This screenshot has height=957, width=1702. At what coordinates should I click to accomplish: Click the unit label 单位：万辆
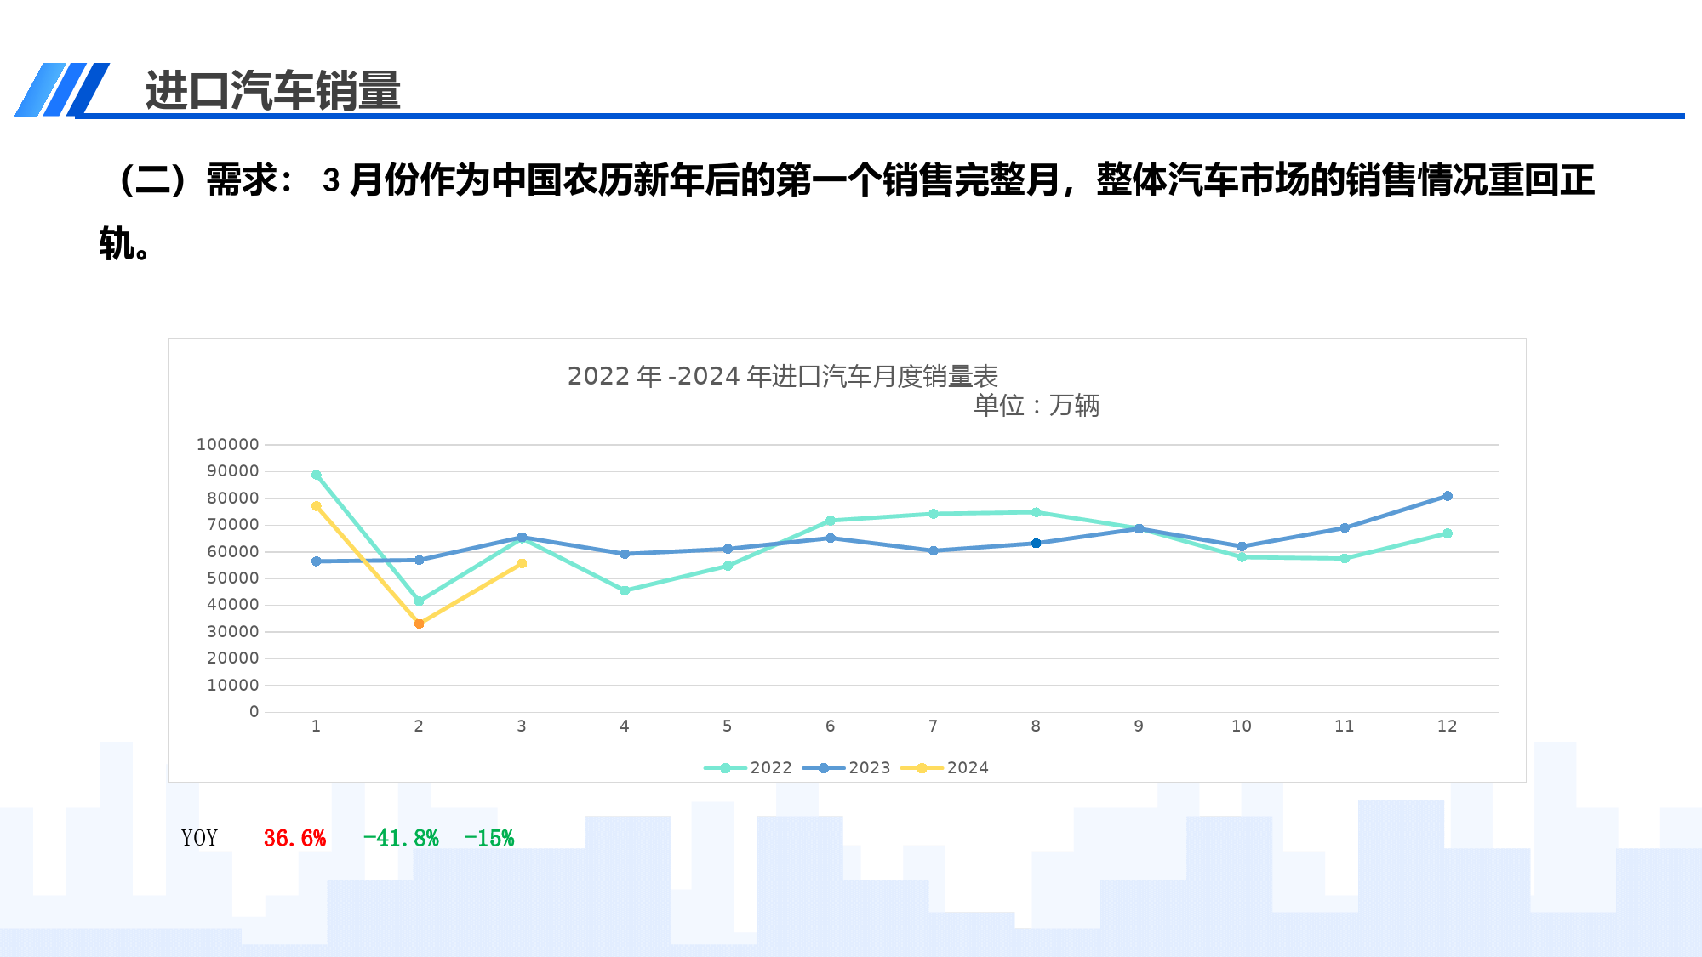tap(1037, 405)
